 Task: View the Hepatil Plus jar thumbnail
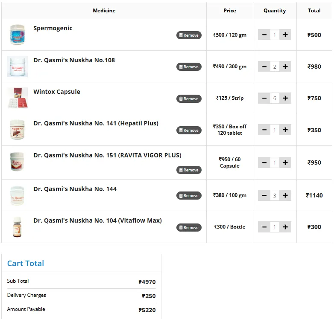18,130
